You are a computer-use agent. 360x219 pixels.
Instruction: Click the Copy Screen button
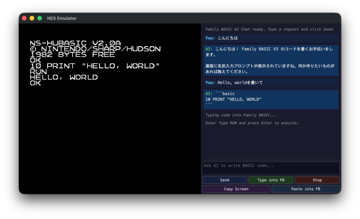pos(236,189)
